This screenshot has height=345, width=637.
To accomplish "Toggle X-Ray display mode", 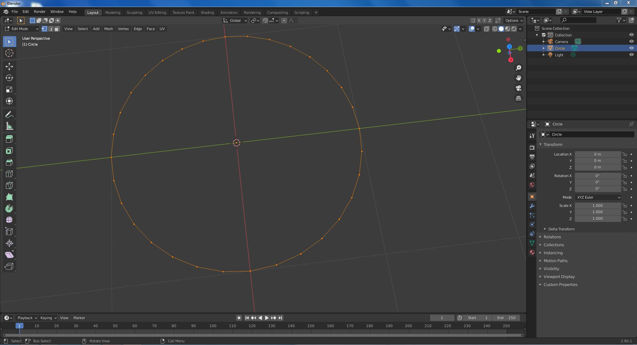I will tap(487, 29).
